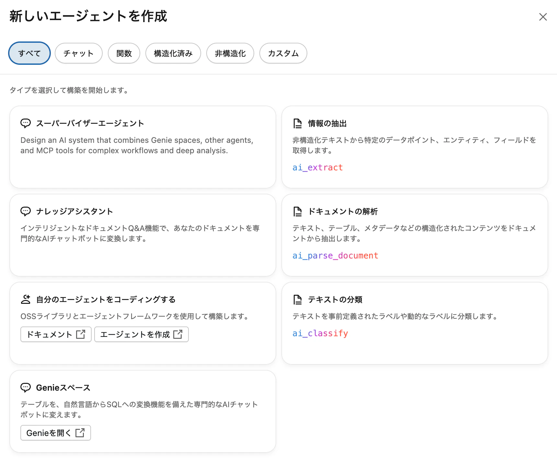Screen dimensions: 557x458
Task: Switch to the カスタム filter tab
Action: pos(283,53)
